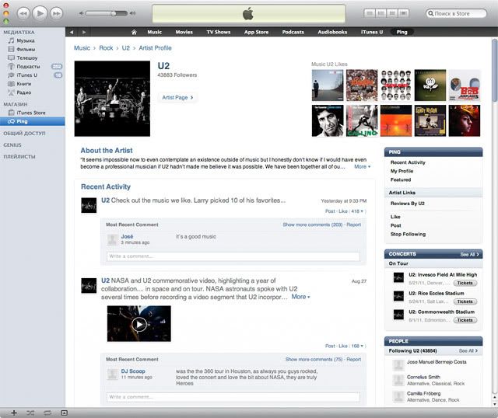Expand About the Artist with More
498x418 pixels.
click(x=362, y=166)
